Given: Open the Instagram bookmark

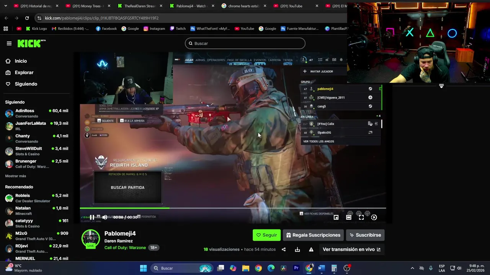Looking at the screenshot, I should click(x=154, y=29).
